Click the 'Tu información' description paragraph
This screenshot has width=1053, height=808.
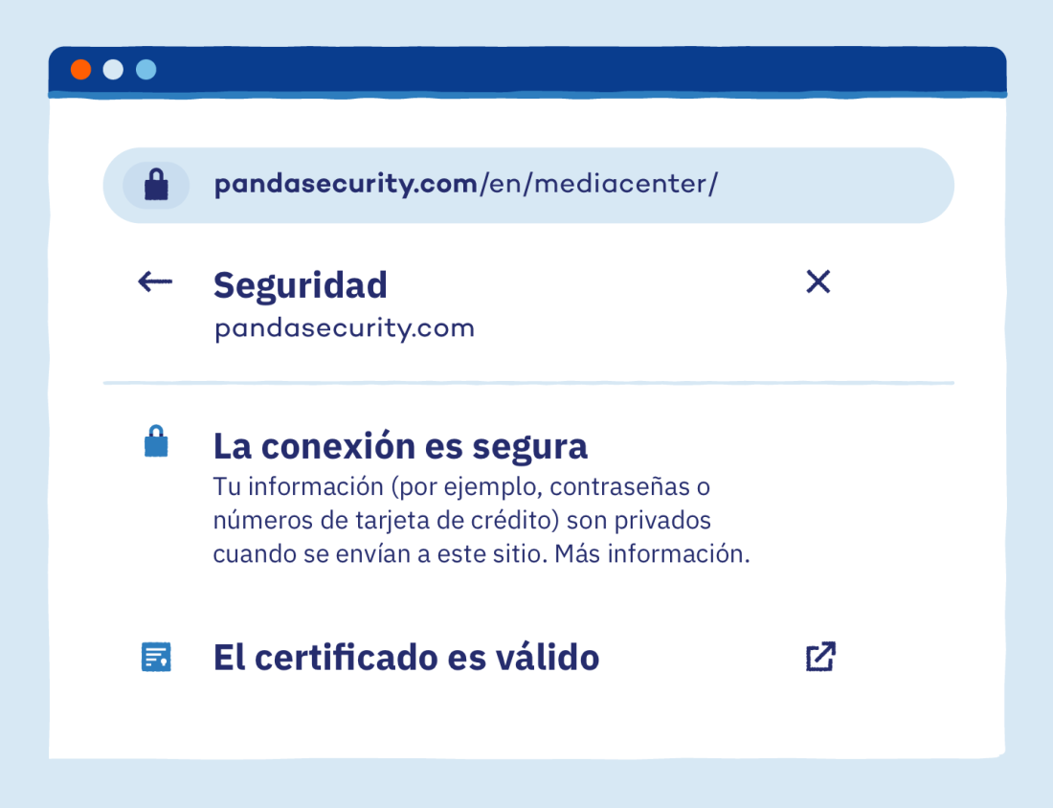pos(461,521)
